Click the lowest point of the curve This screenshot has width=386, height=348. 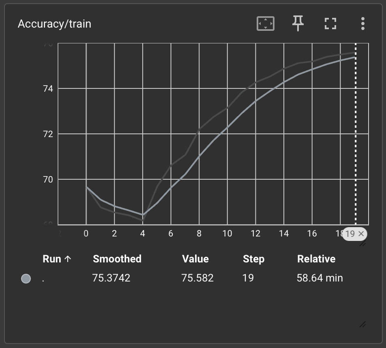[142, 215]
